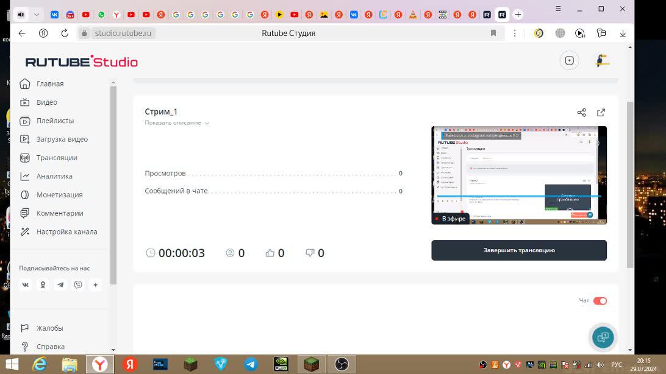Click the add video plus icon in header

coord(569,61)
